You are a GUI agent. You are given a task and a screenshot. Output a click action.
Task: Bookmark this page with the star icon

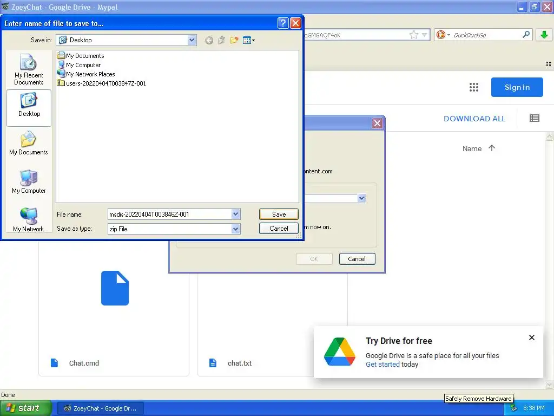[414, 35]
